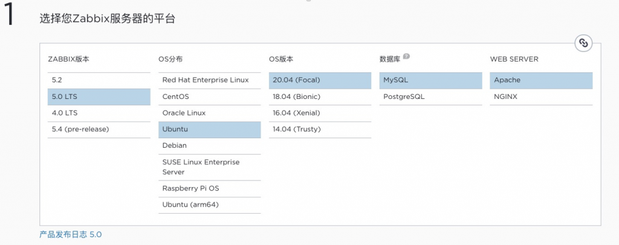Select Apache web server

(541, 80)
